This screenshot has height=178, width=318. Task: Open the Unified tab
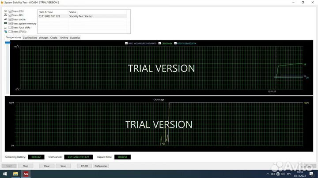pos(64,38)
